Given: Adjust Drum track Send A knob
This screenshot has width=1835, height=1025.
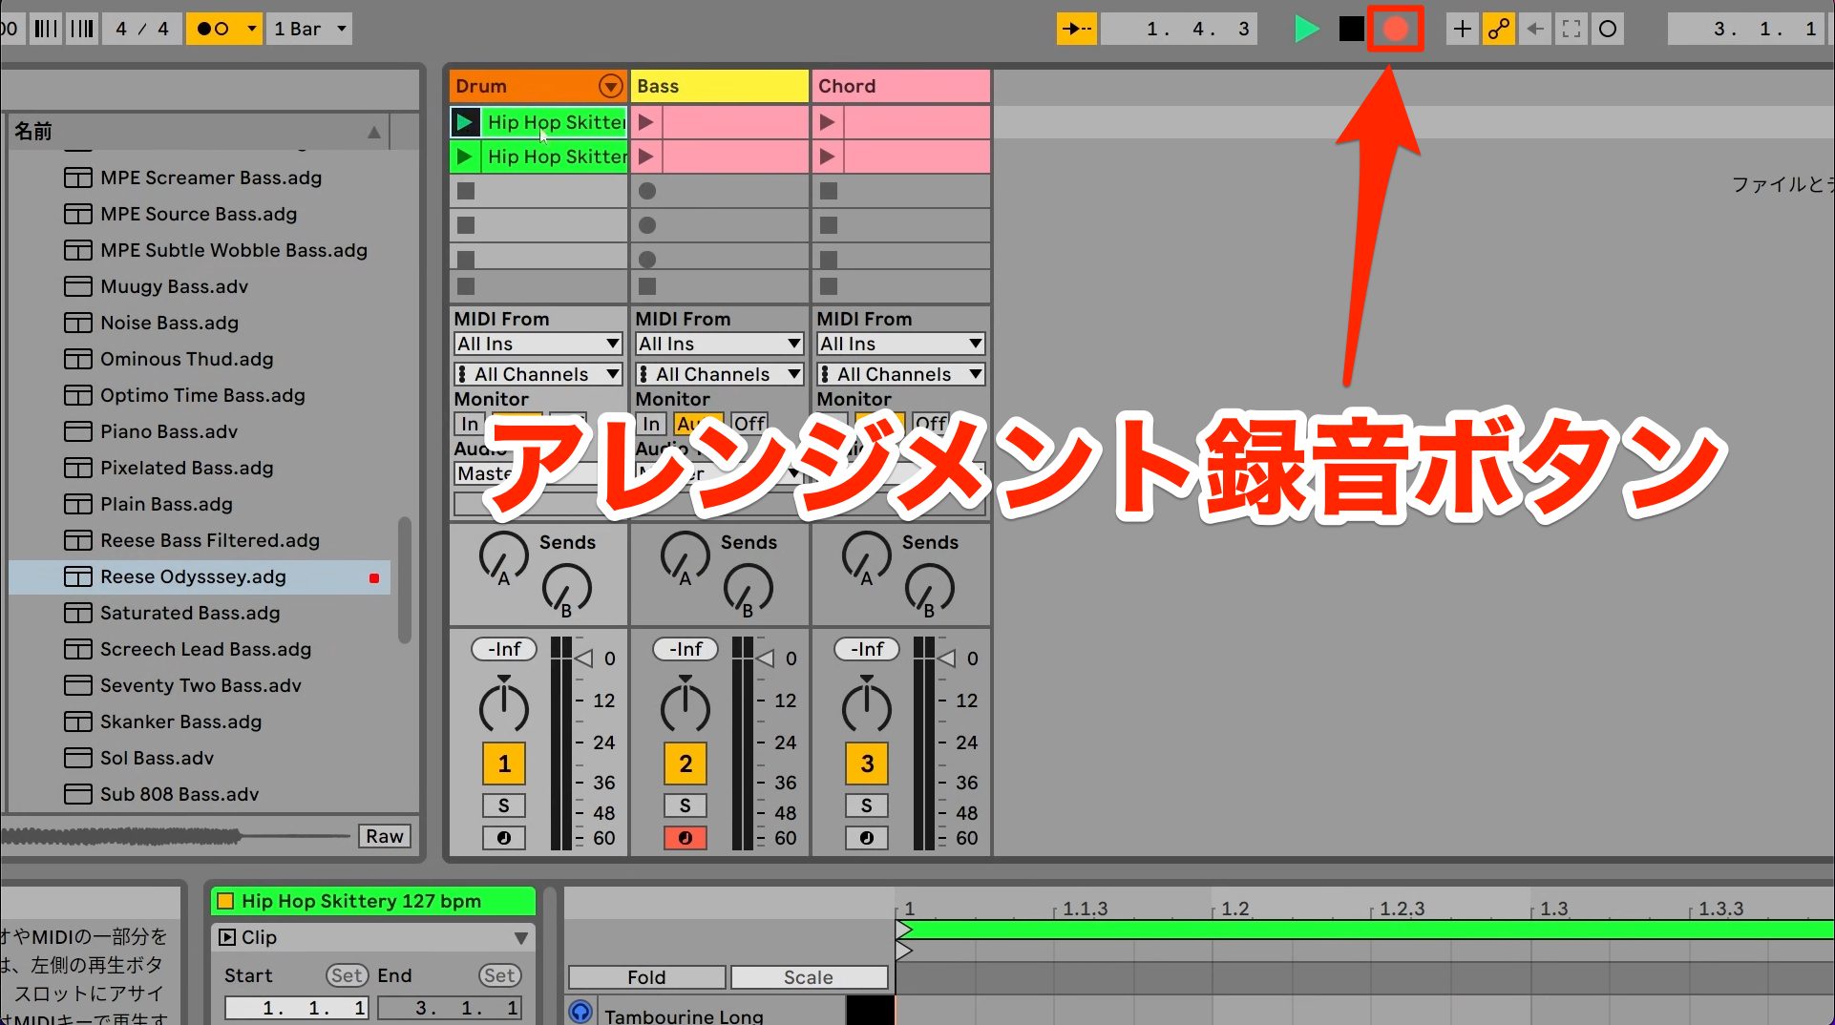Looking at the screenshot, I should (503, 556).
